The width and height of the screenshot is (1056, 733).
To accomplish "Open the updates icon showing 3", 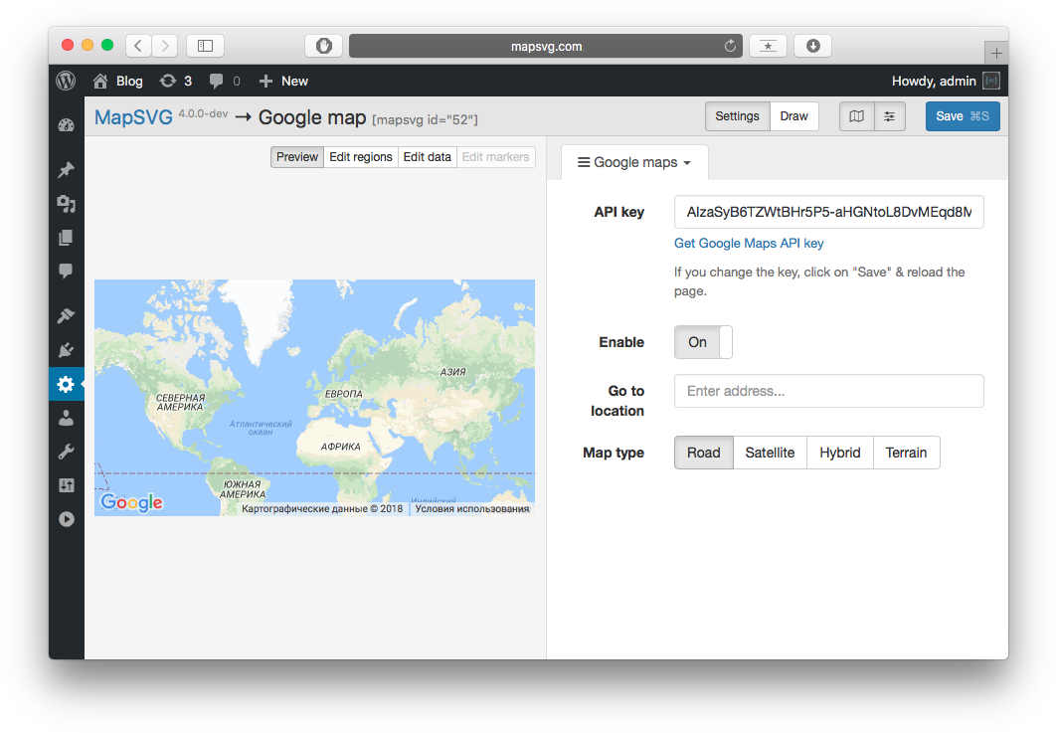I will (176, 81).
